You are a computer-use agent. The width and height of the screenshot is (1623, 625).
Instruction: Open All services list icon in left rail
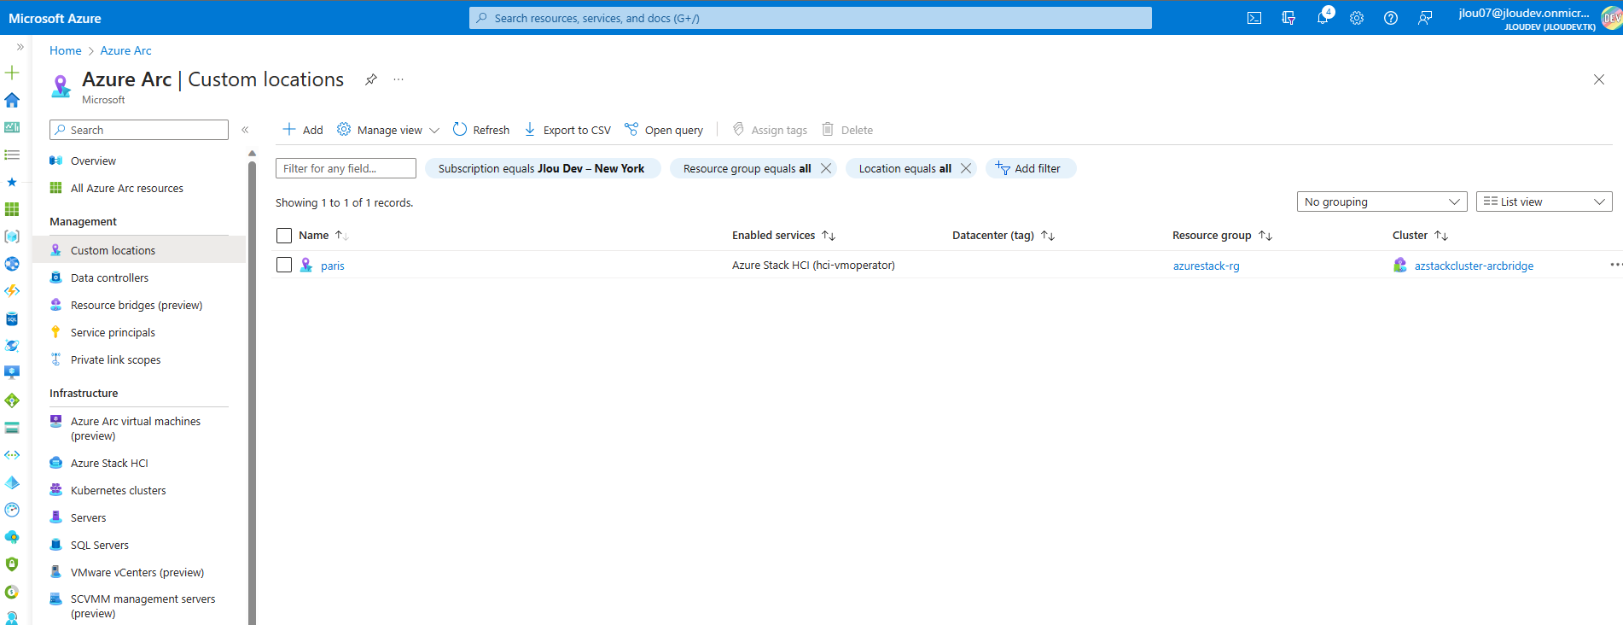click(x=12, y=155)
